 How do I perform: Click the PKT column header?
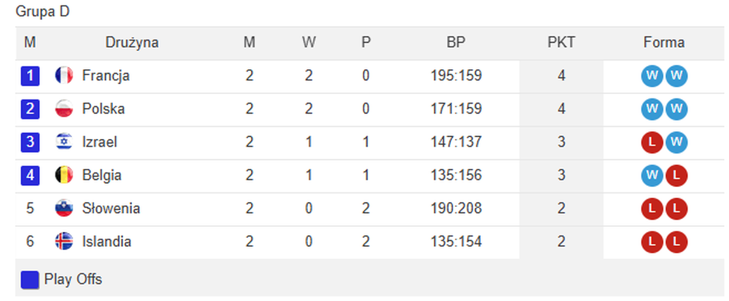pos(561,42)
